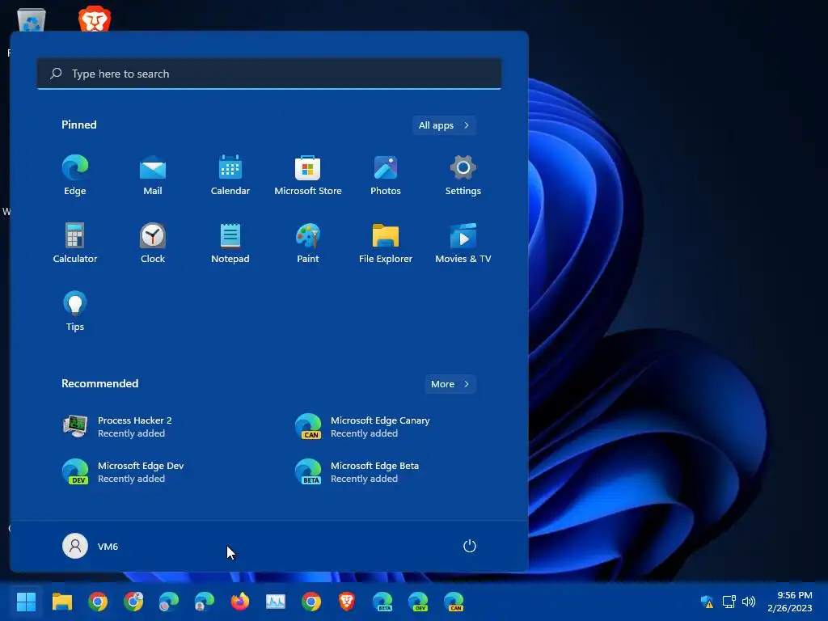Click the Windows Start button in taskbar
This screenshot has height=621, width=828.
coord(26,602)
